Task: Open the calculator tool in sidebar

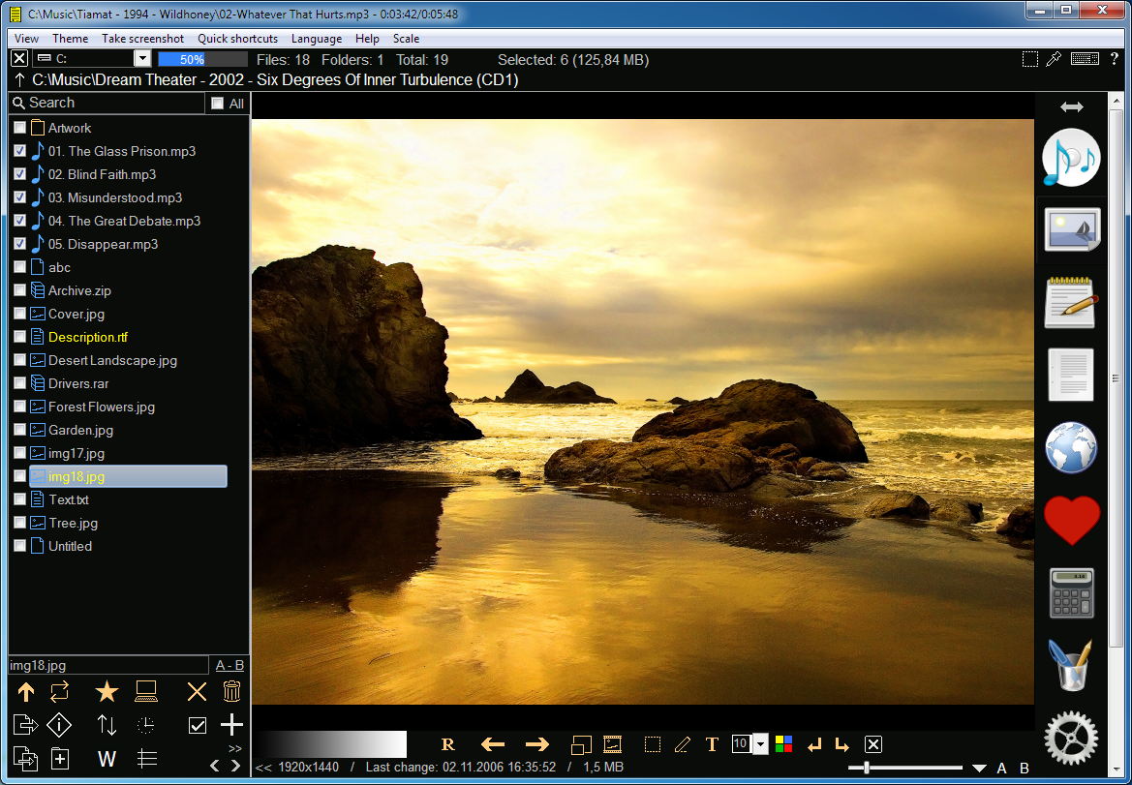Action: click(1071, 592)
